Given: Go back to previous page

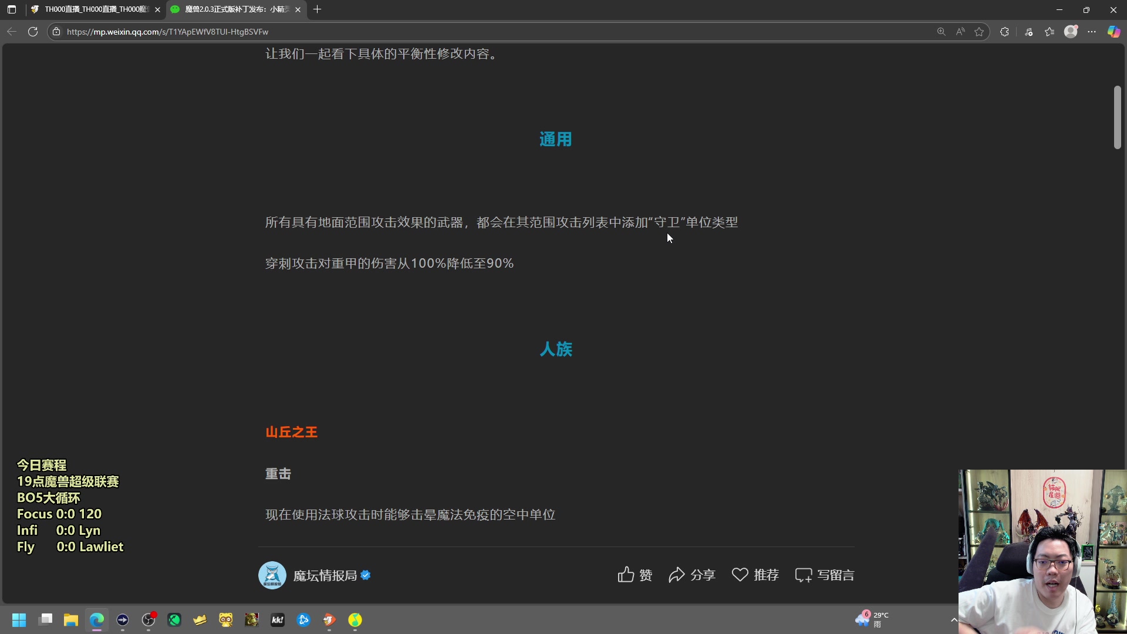Looking at the screenshot, I should (x=12, y=32).
